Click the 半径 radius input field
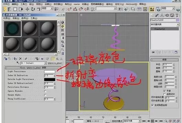This screenshot has height=123, width=182. pos(168,65)
